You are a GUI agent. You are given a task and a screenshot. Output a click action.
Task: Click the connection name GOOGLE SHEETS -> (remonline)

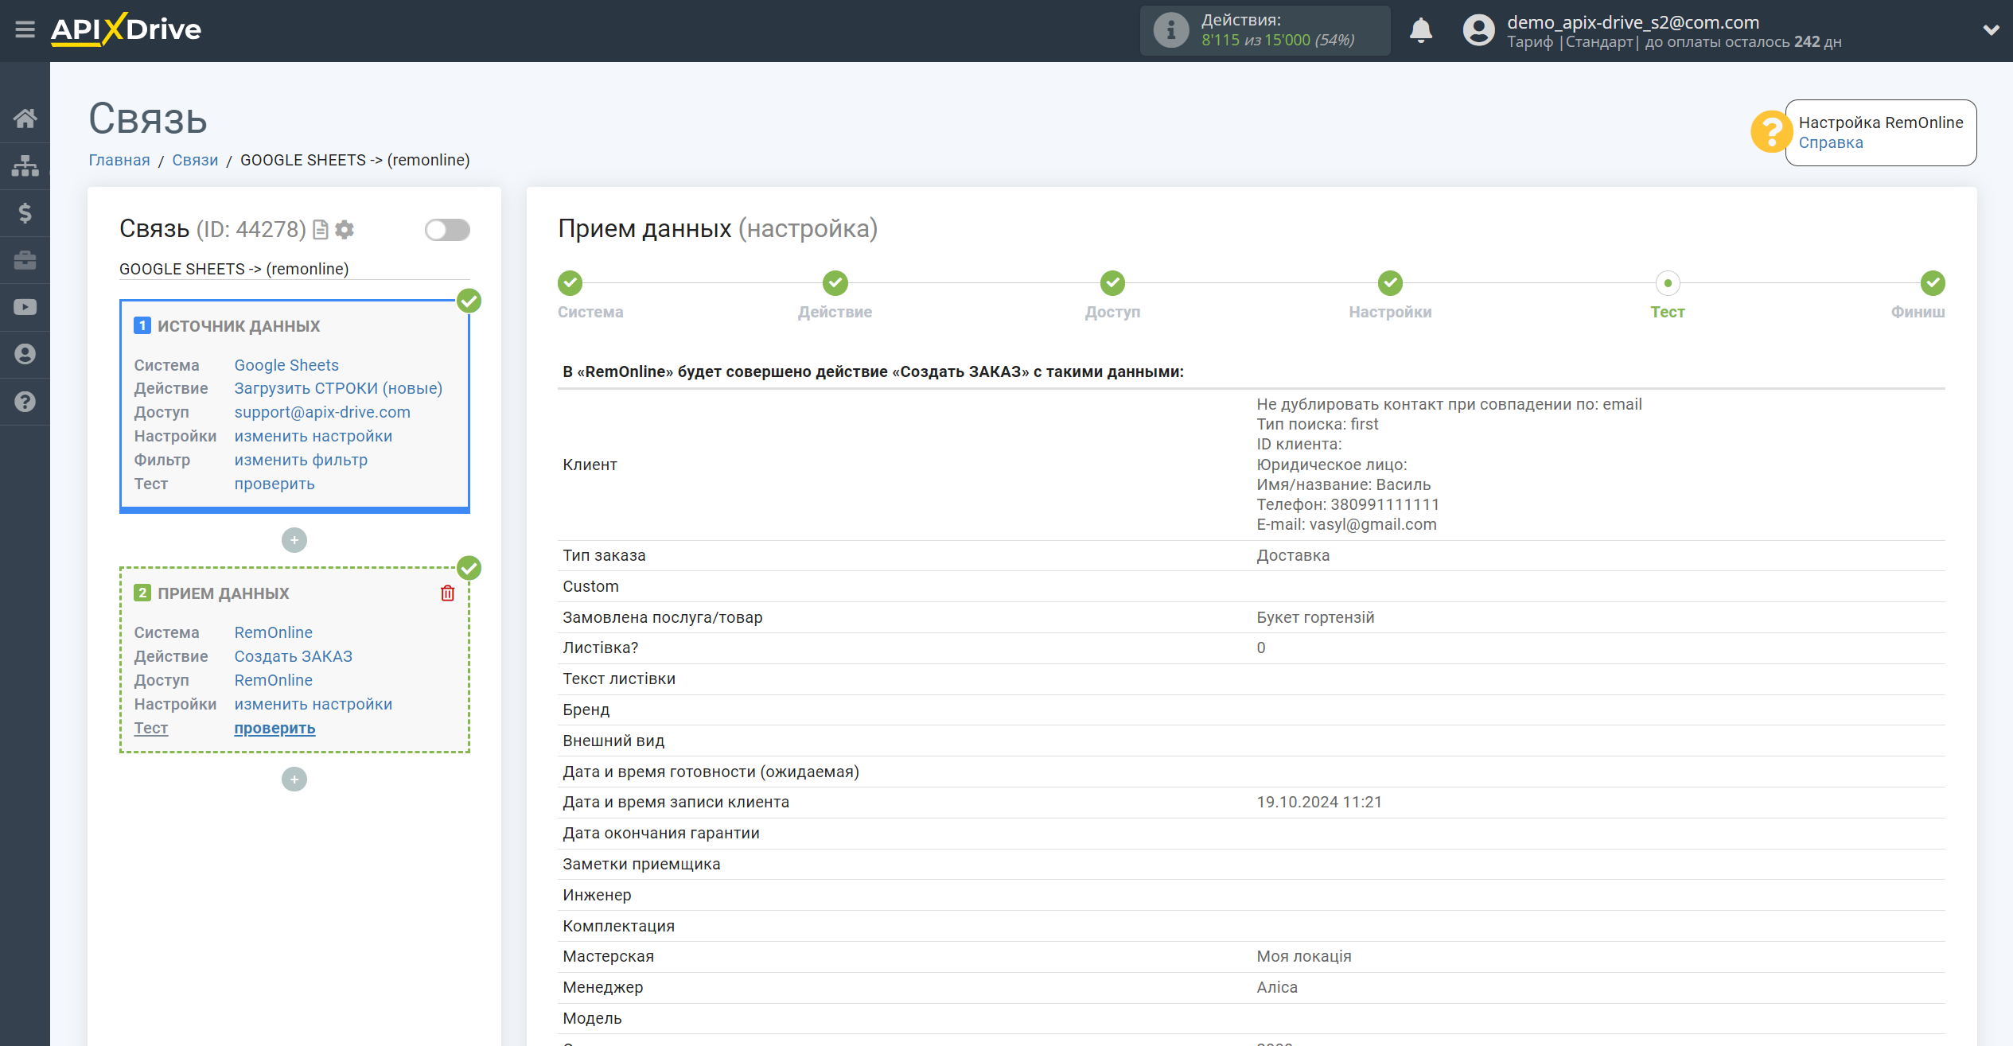point(234,269)
